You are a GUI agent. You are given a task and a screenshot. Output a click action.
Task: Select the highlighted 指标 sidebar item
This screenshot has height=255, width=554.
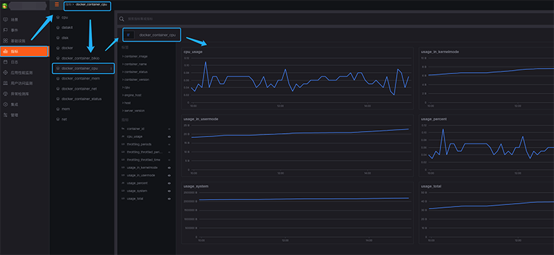[x=24, y=51]
